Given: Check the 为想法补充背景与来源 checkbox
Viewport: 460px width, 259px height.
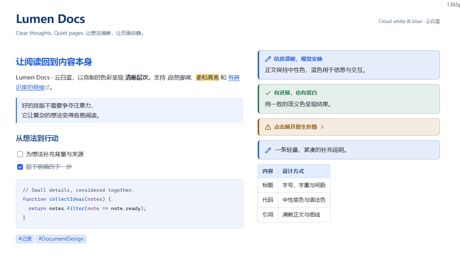Looking at the screenshot, I should [x=20, y=154].
